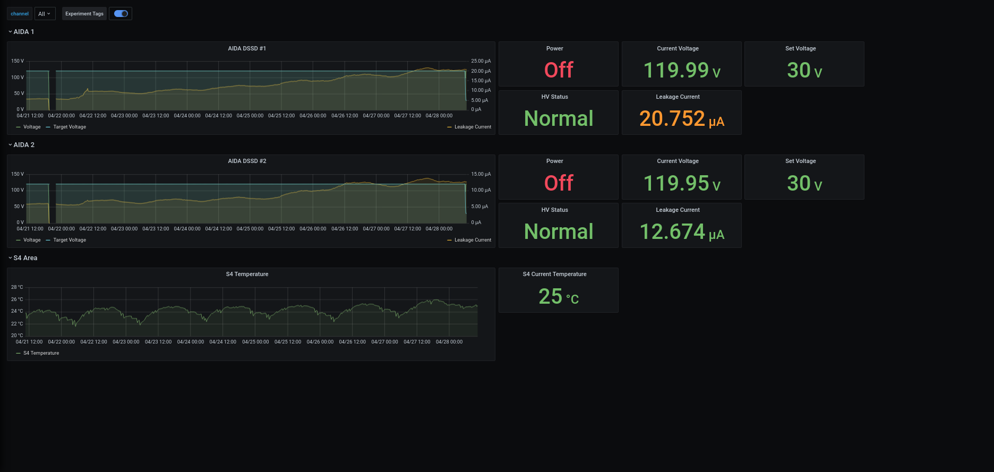Open the channel All dropdown
Image resolution: width=994 pixels, height=472 pixels.
pos(45,14)
